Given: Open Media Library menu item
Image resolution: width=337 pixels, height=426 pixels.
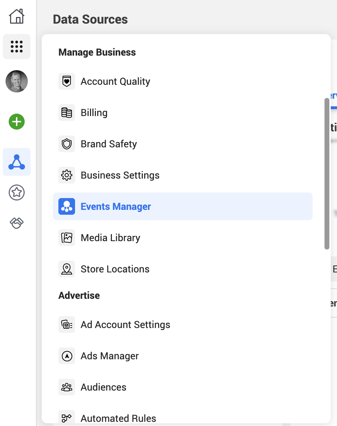Looking at the screenshot, I should click(x=183, y=238).
